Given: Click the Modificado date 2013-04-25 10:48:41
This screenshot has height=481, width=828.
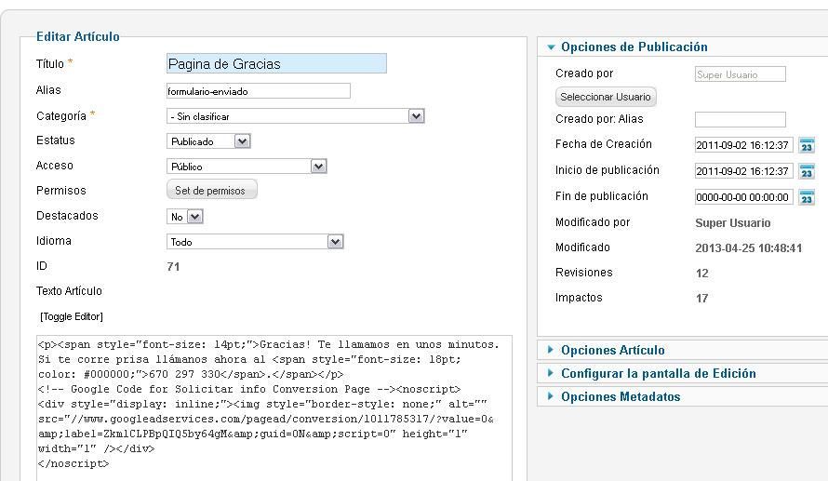Looking at the screenshot, I should coord(748,248).
